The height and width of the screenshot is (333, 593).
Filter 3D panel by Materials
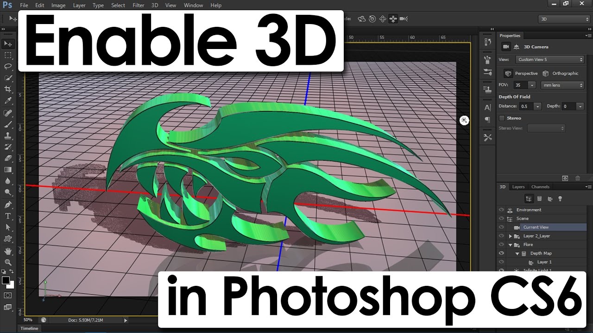pyautogui.click(x=550, y=199)
